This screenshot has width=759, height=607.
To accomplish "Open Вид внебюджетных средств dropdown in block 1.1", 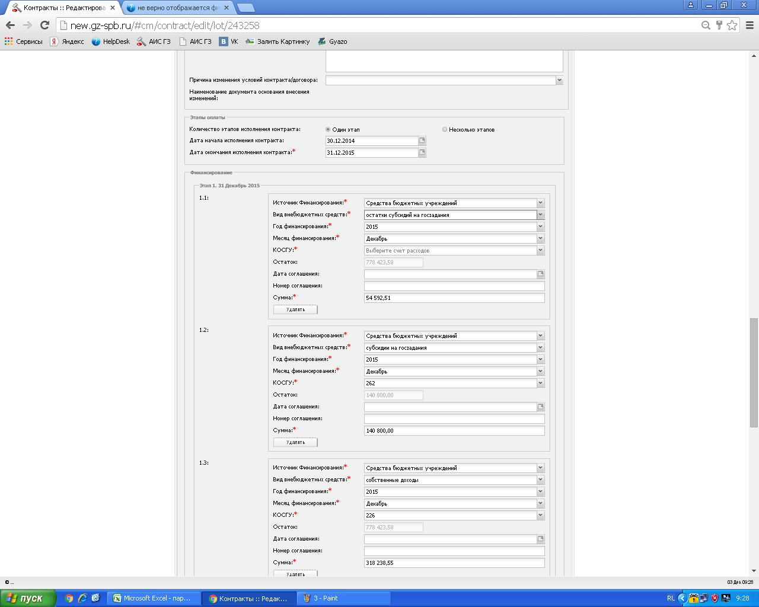I will pos(540,215).
